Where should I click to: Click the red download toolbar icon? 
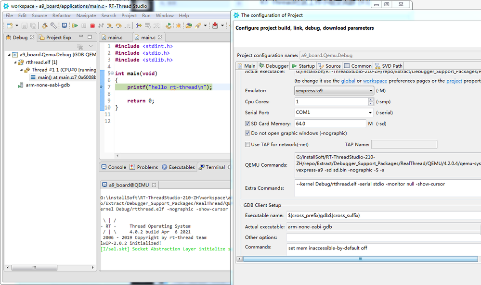pos(215,26)
